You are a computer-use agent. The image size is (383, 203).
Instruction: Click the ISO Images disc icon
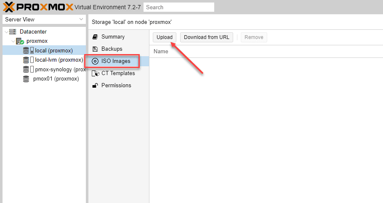click(95, 61)
